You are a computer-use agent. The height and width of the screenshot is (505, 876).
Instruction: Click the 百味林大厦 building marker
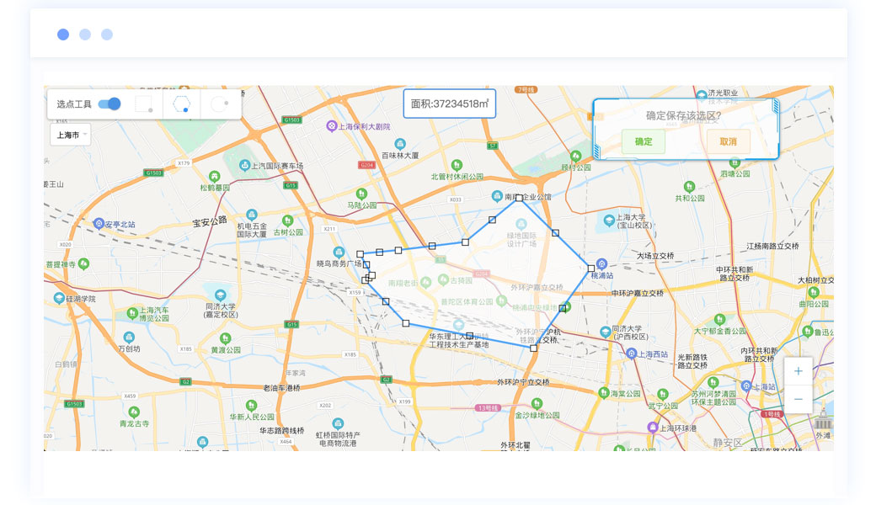click(400, 143)
